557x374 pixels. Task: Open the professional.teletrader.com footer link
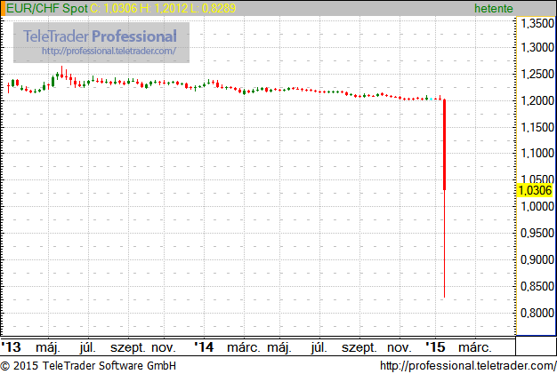[468, 366]
